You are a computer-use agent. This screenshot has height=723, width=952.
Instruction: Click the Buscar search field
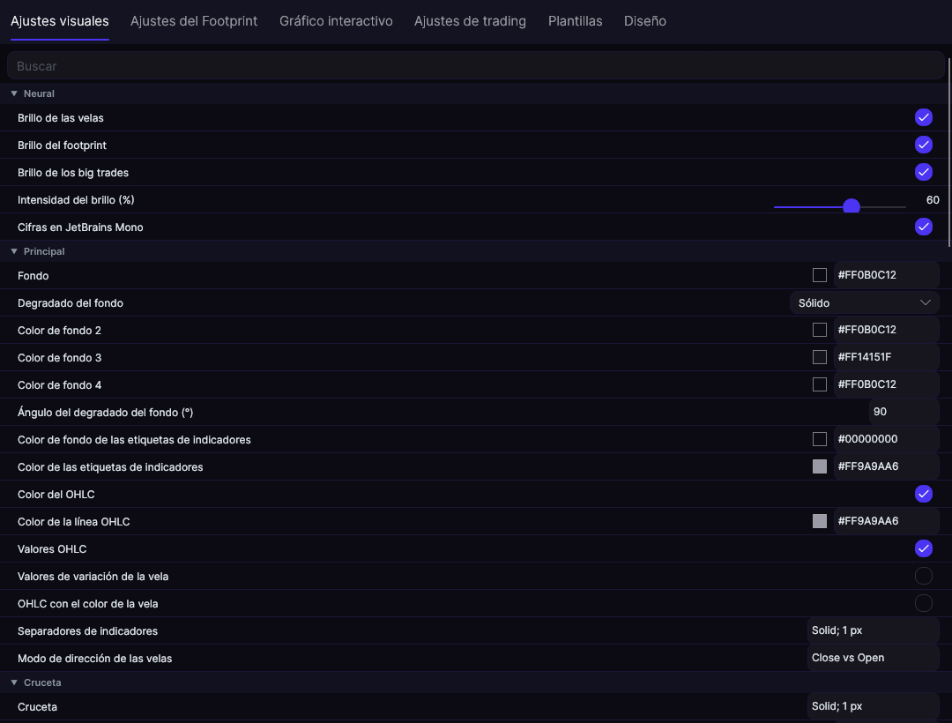click(x=475, y=65)
